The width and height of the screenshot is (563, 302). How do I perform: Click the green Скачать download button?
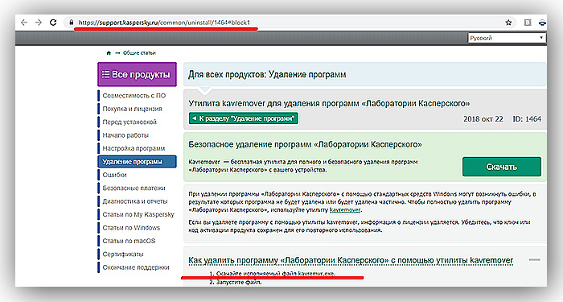coord(502,167)
